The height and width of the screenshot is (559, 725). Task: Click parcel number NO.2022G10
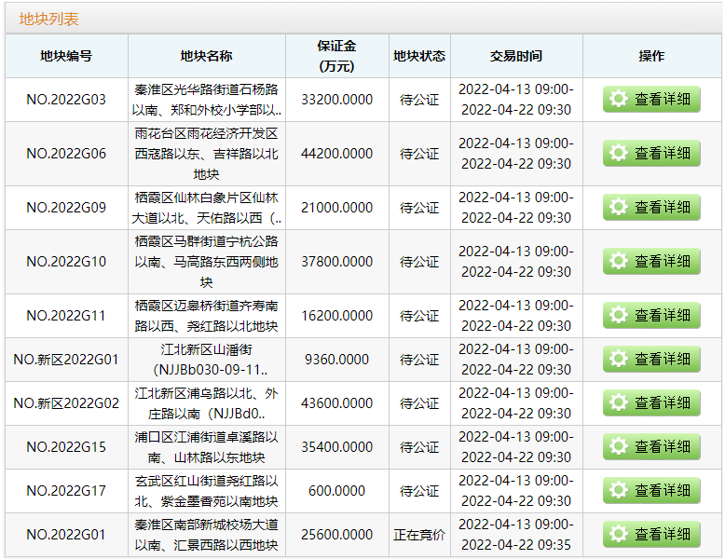tap(66, 262)
